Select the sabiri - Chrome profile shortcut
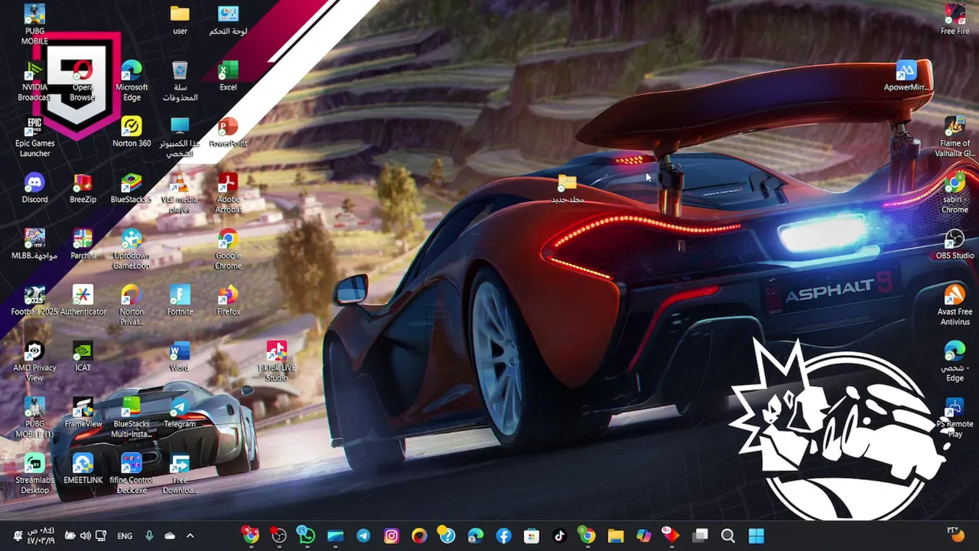This screenshot has height=551, width=979. [955, 193]
